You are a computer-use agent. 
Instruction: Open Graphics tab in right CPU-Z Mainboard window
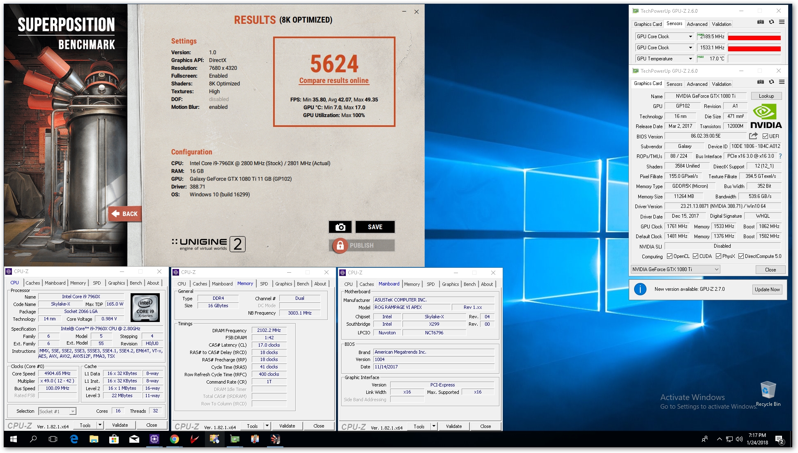(x=451, y=284)
